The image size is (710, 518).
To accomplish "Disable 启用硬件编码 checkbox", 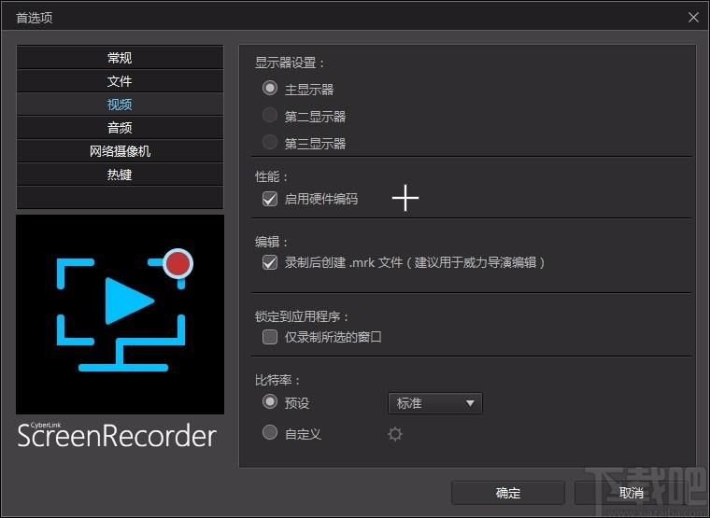I will [x=270, y=199].
